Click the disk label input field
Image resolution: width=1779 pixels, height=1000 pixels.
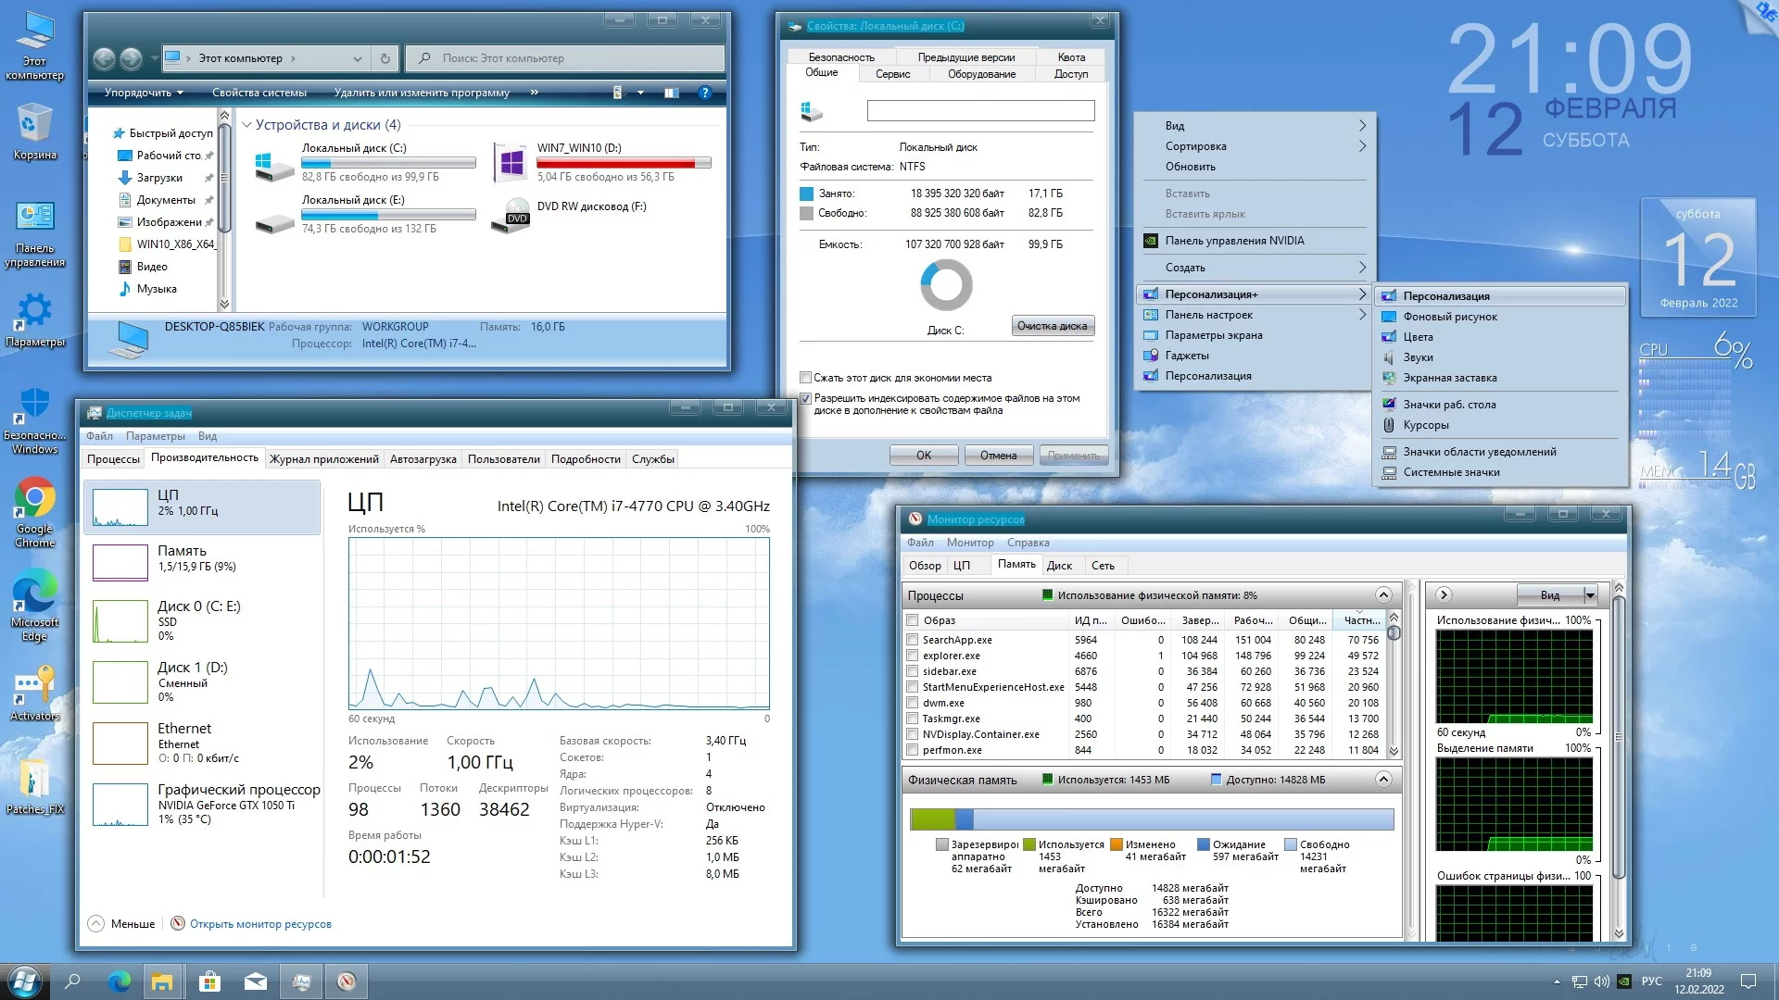[980, 111]
